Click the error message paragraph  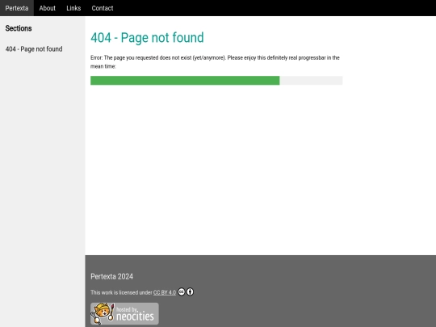(215, 62)
